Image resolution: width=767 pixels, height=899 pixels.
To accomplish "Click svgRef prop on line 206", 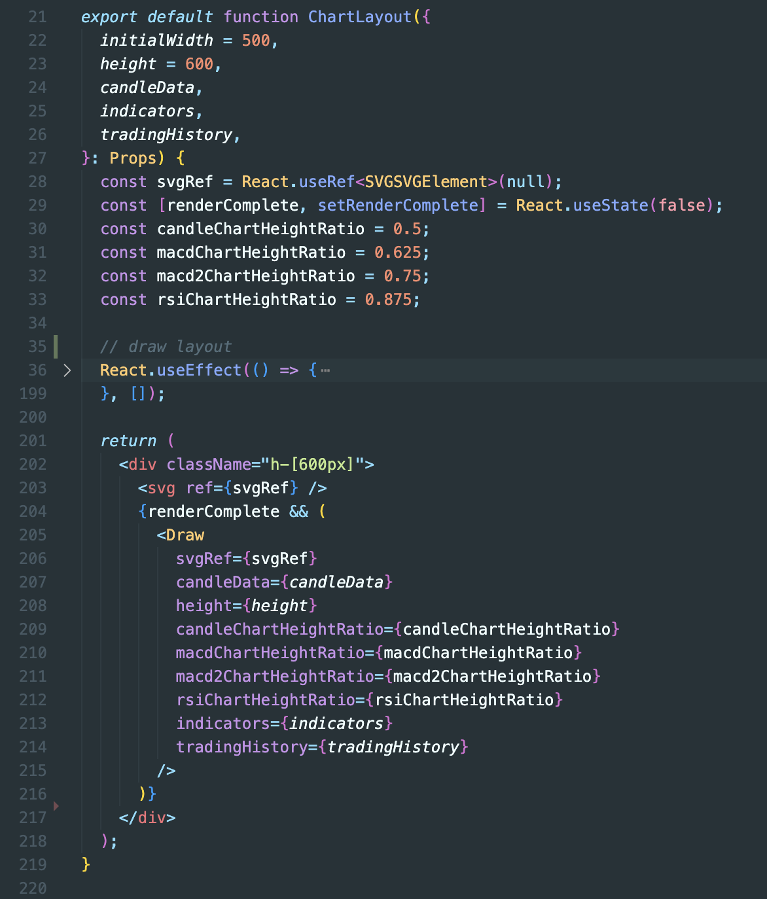I will point(204,559).
